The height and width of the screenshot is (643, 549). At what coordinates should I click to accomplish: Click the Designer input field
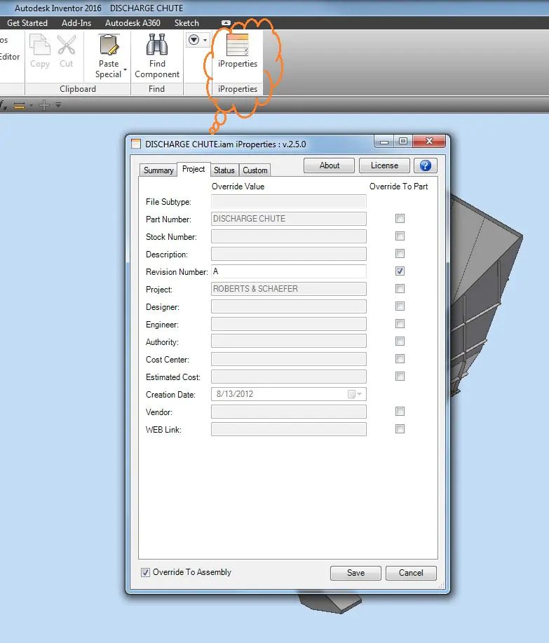[x=289, y=306]
